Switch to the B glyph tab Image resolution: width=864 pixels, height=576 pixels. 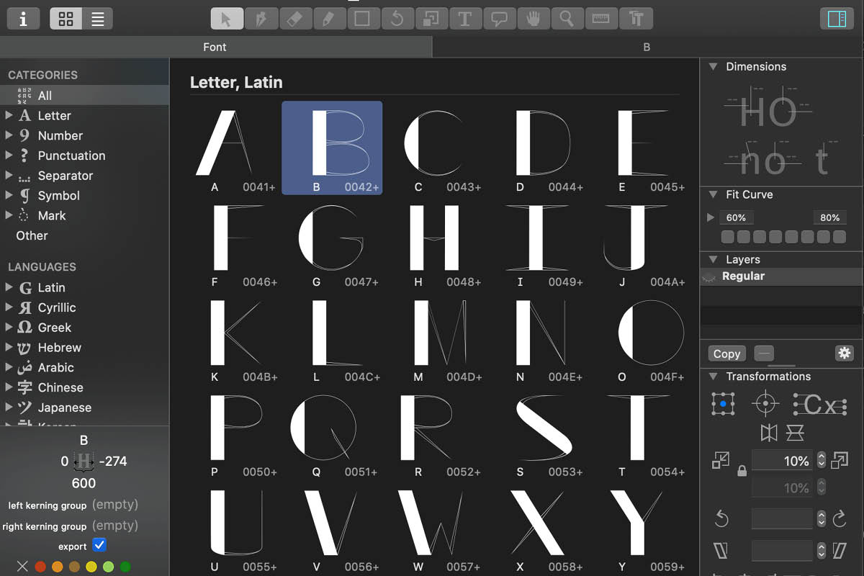click(647, 47)
